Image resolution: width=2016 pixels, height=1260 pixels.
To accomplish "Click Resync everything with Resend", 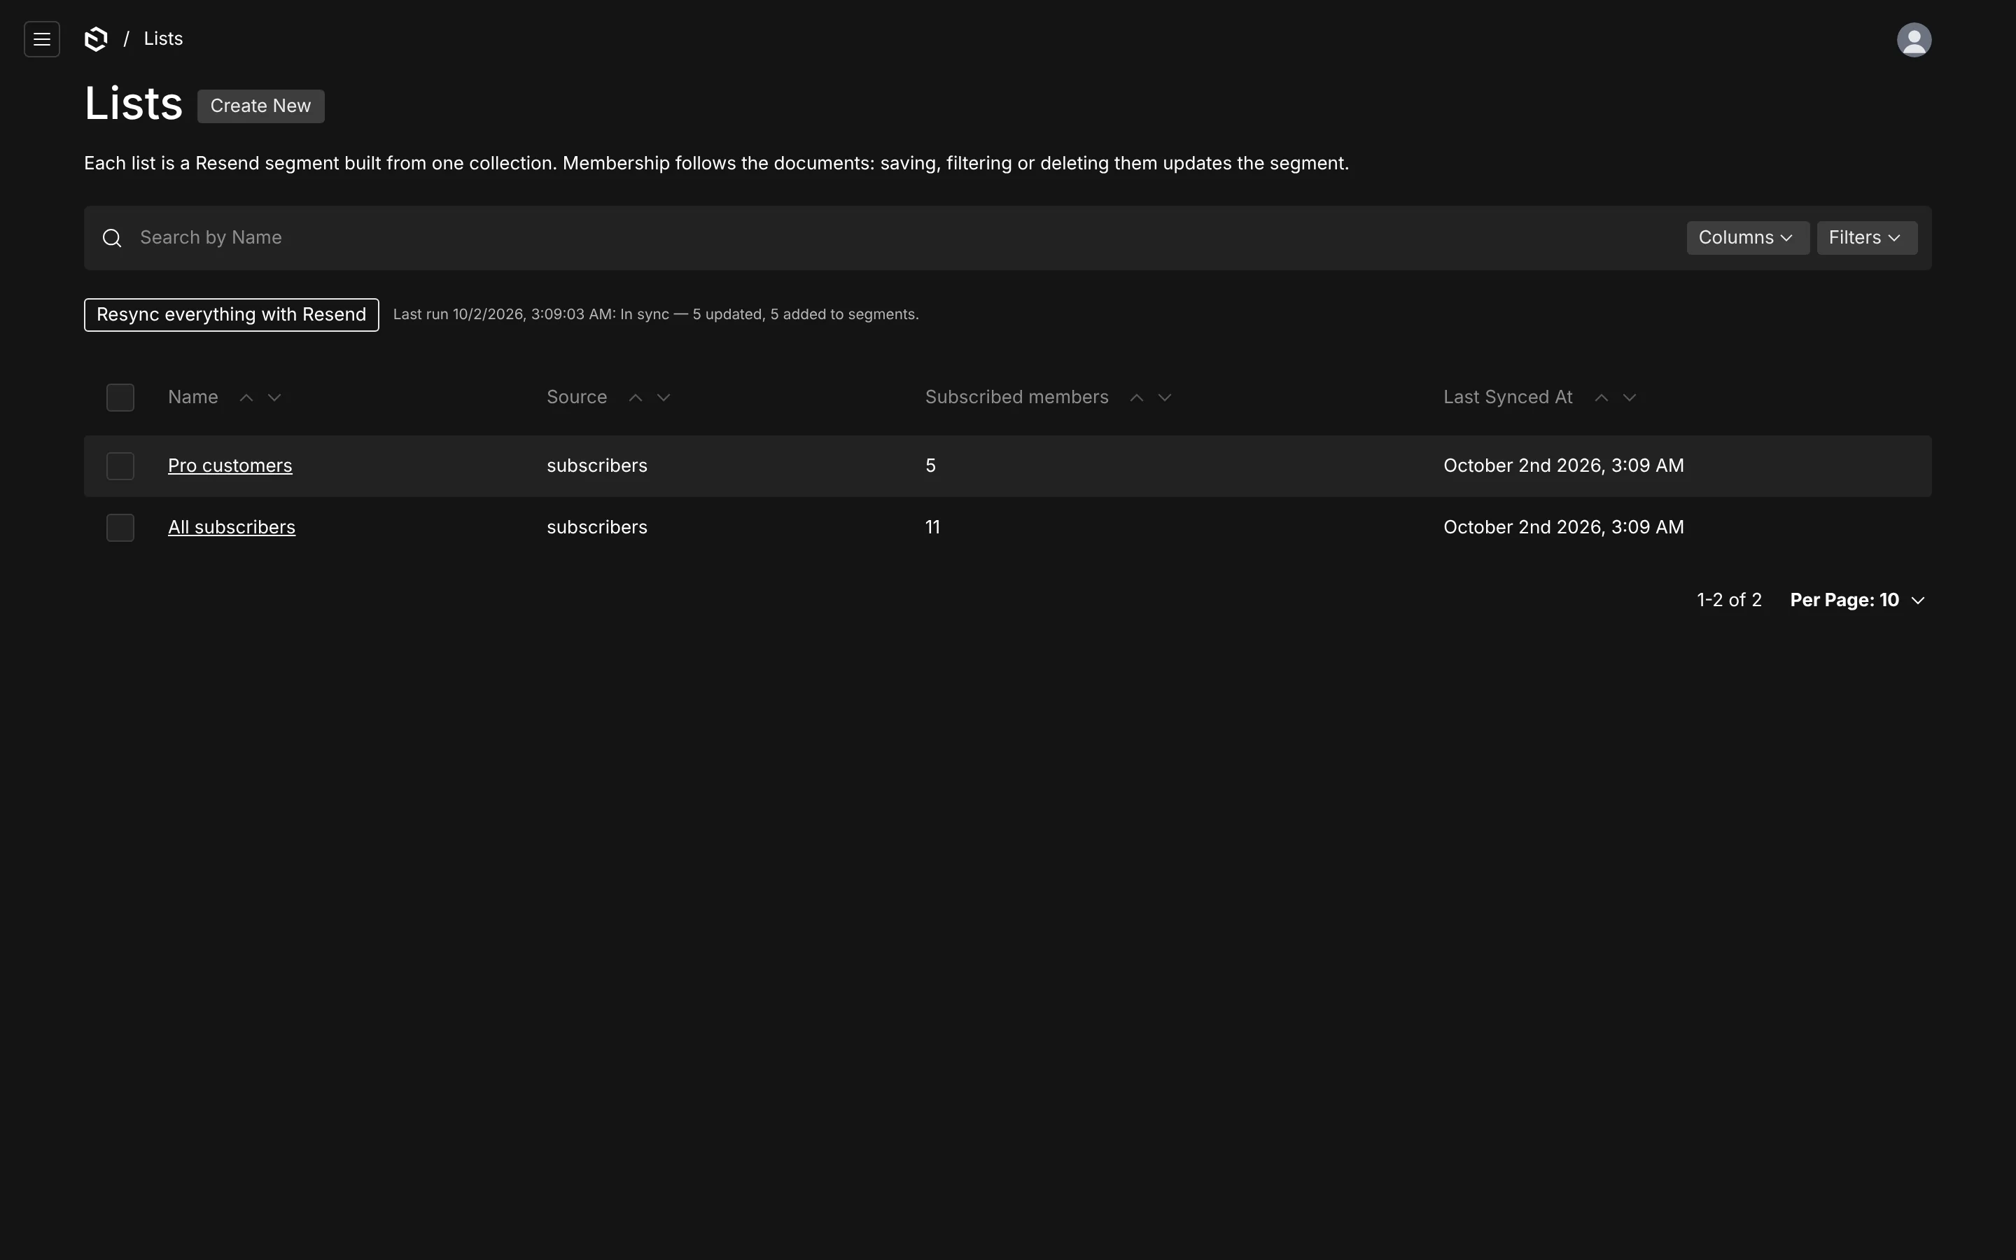I will (232, 315).
